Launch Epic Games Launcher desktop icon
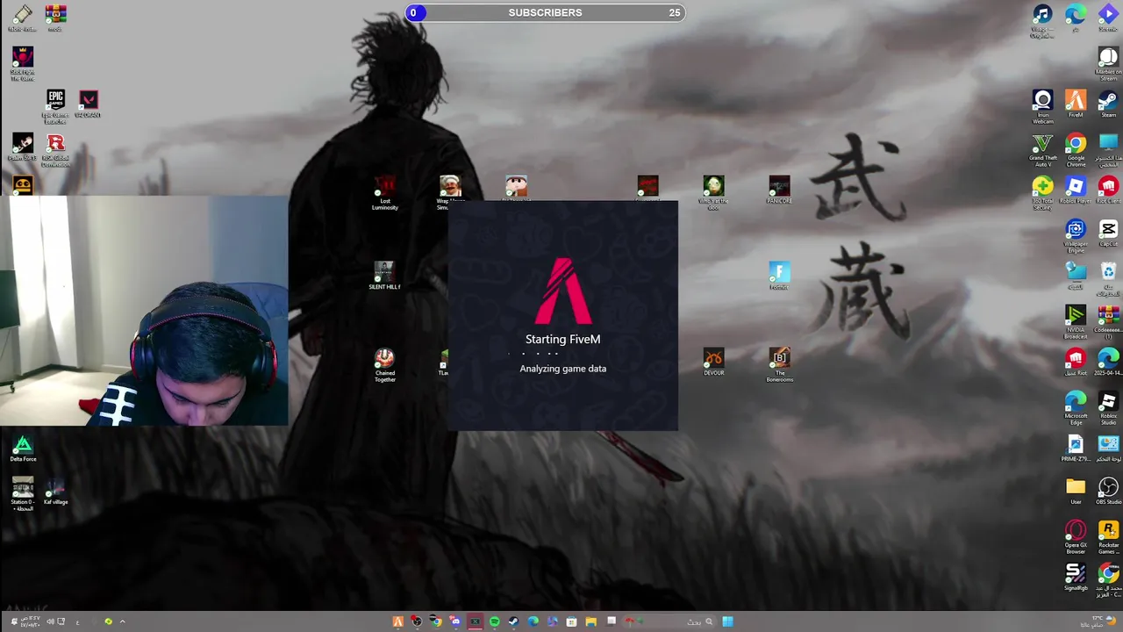Viewport: 1123px width, 632px height. pyautogui.click(x=55, y=107)
